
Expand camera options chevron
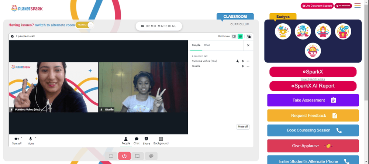[x=21, y=137]
